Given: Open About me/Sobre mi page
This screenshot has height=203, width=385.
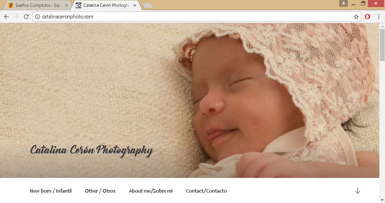Looking at the screenshot, I should coord(151,191).
